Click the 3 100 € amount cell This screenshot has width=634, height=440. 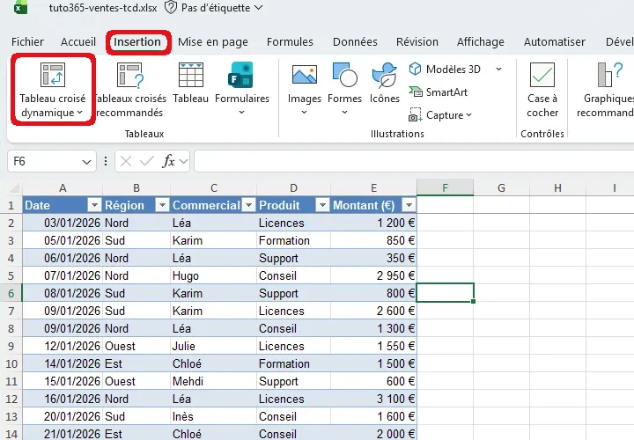click(373, 399)
